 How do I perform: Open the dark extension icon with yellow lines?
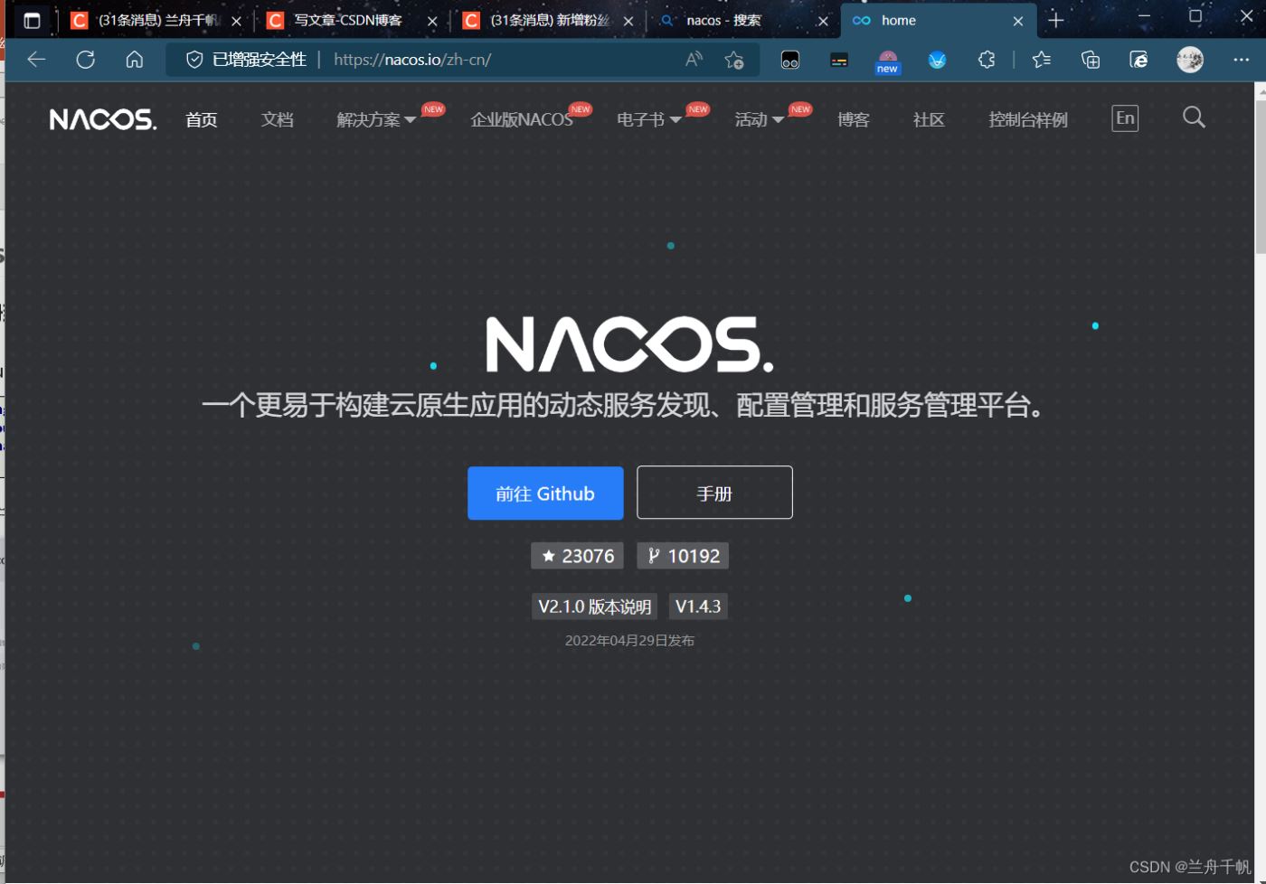click(x=839, y=61)
